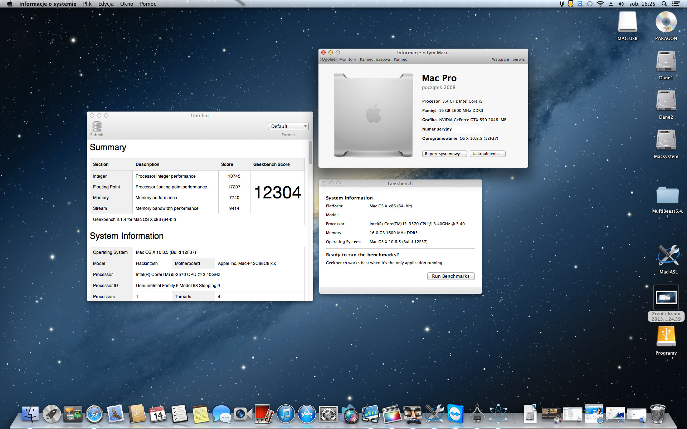Open the Serwis section
Screen dimensions: 687x429
[518, 59]
